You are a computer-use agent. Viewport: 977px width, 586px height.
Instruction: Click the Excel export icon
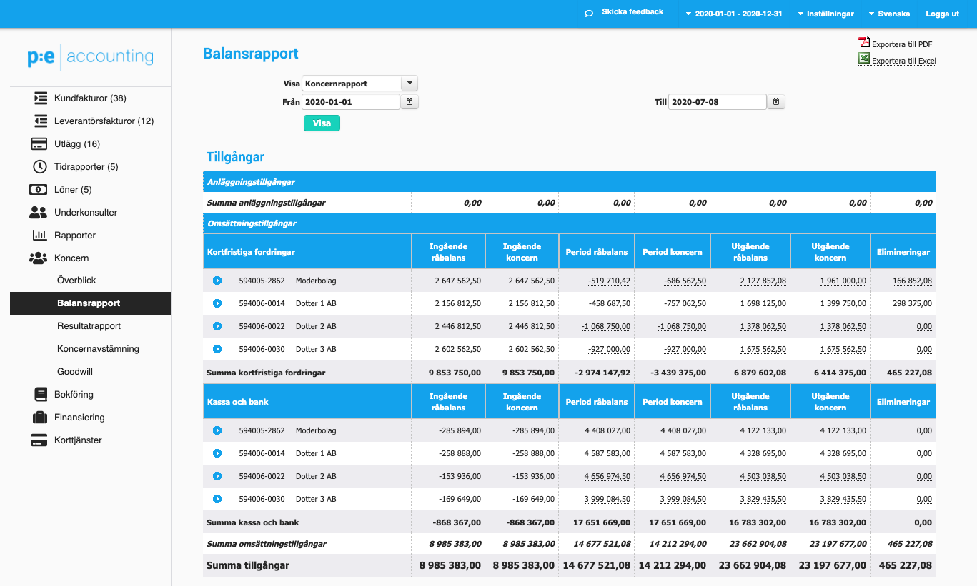click(864, 59)
